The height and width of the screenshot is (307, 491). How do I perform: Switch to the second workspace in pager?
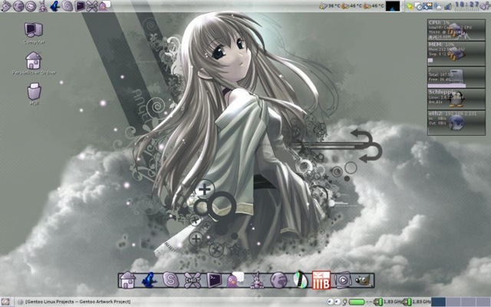[453, 302]
